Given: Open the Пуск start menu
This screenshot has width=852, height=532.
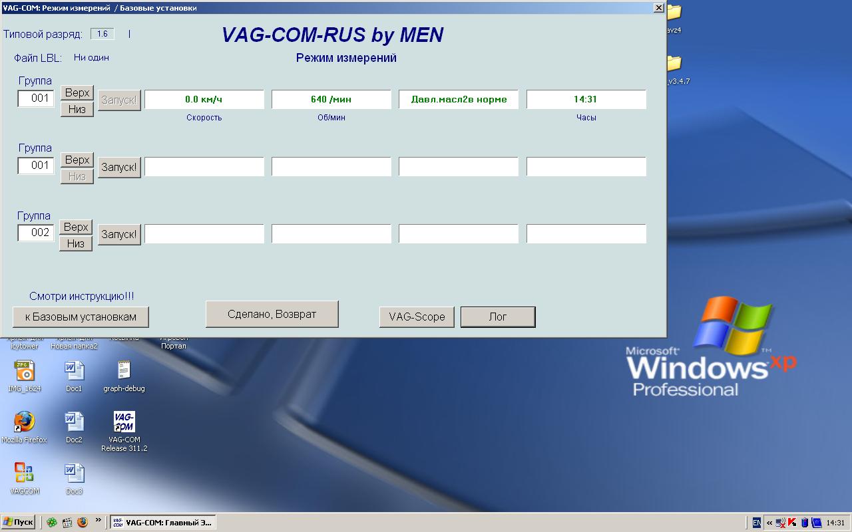Looking at the screenshot, I should pyautogui.click(x=19, y=523).
